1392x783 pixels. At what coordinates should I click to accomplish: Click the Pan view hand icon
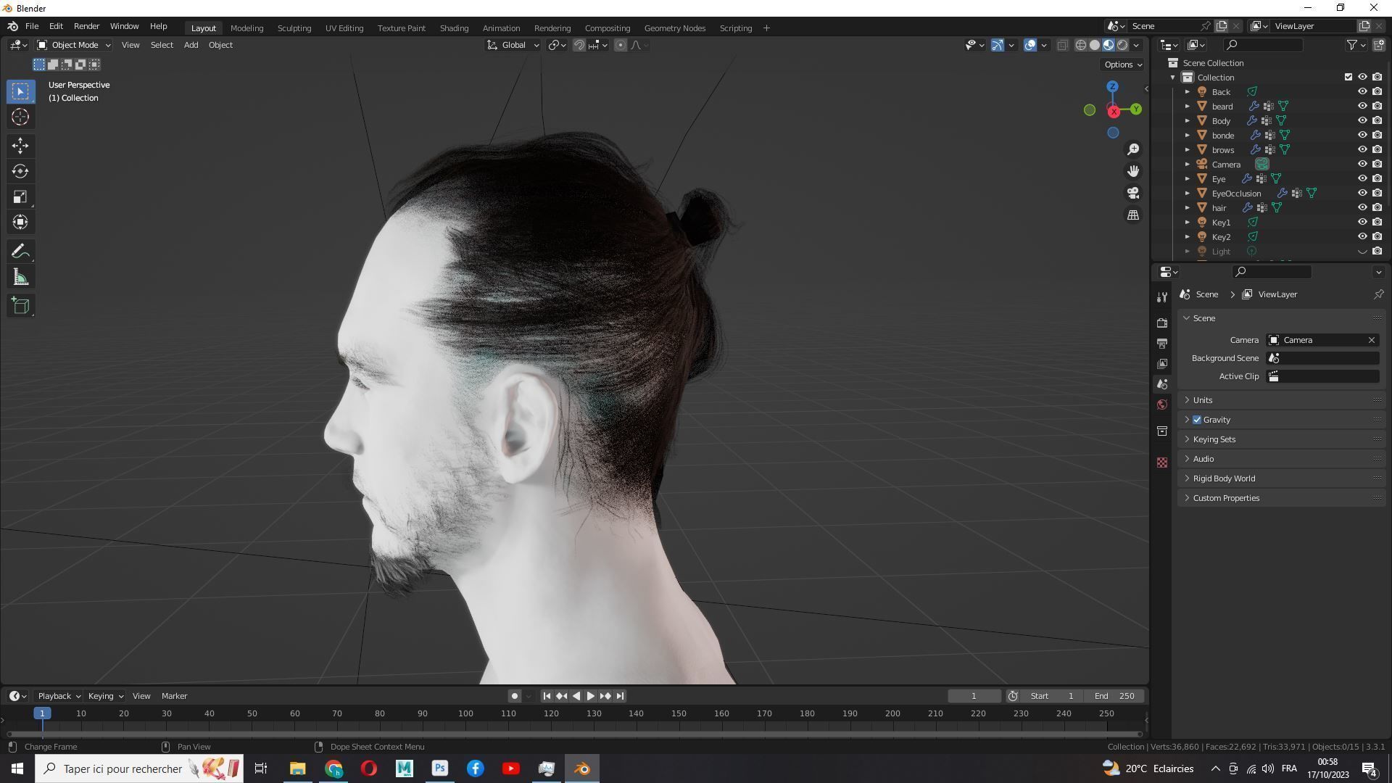point(1132,171)
